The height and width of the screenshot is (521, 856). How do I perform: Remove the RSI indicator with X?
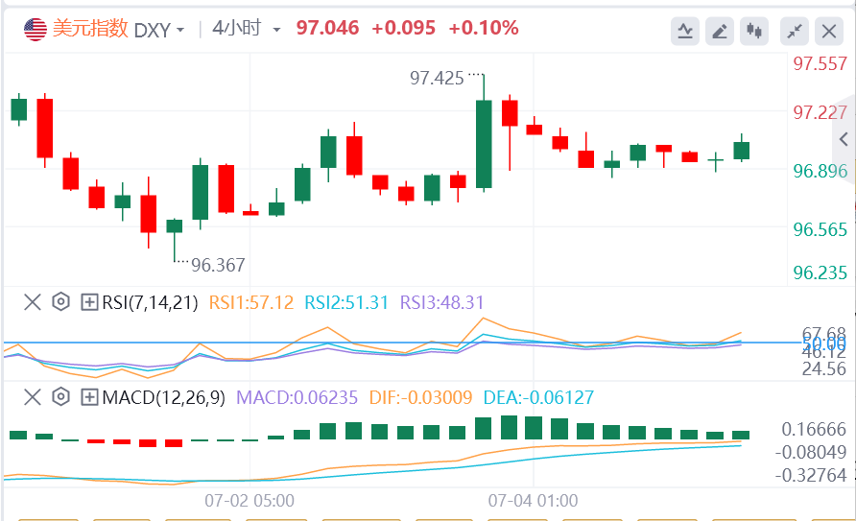pos(33,302)
